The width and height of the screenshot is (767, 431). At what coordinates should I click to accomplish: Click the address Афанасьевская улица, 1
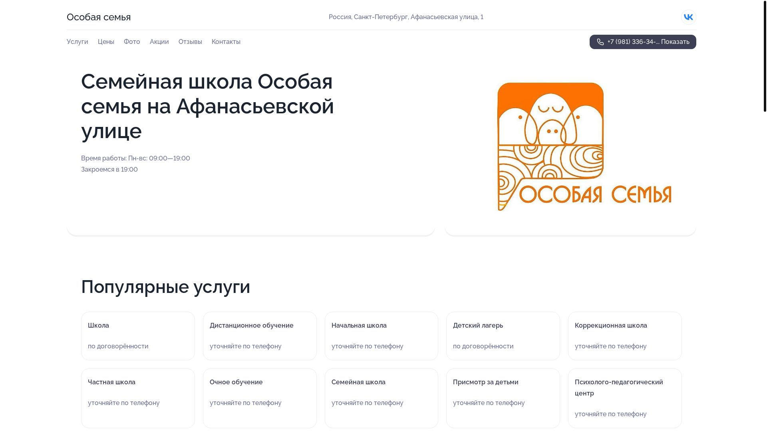pos(406,17)
